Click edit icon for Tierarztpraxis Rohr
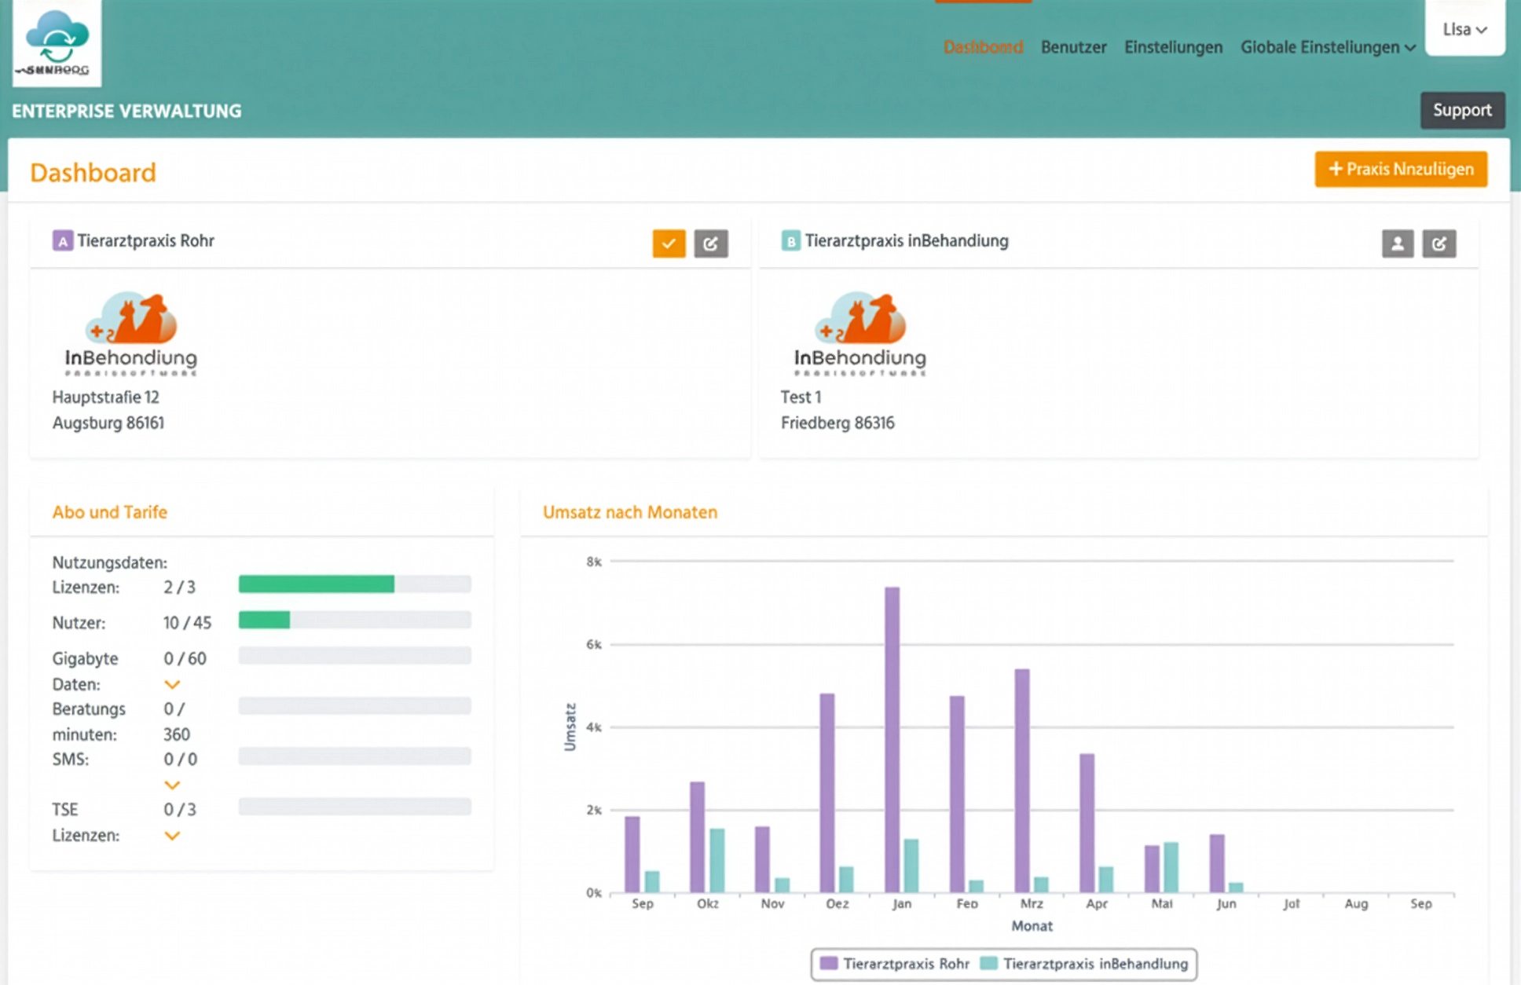 point(711,244)
